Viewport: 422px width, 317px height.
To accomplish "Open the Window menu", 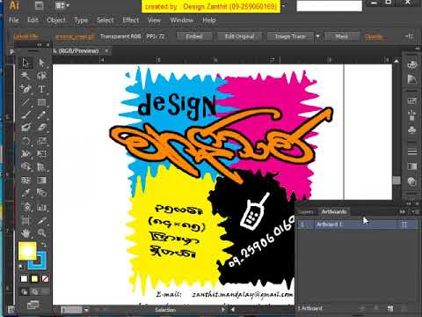I will 182,20.
